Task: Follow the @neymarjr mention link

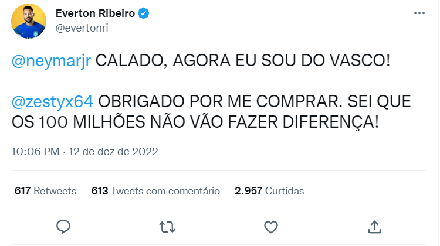Action: 51,61
